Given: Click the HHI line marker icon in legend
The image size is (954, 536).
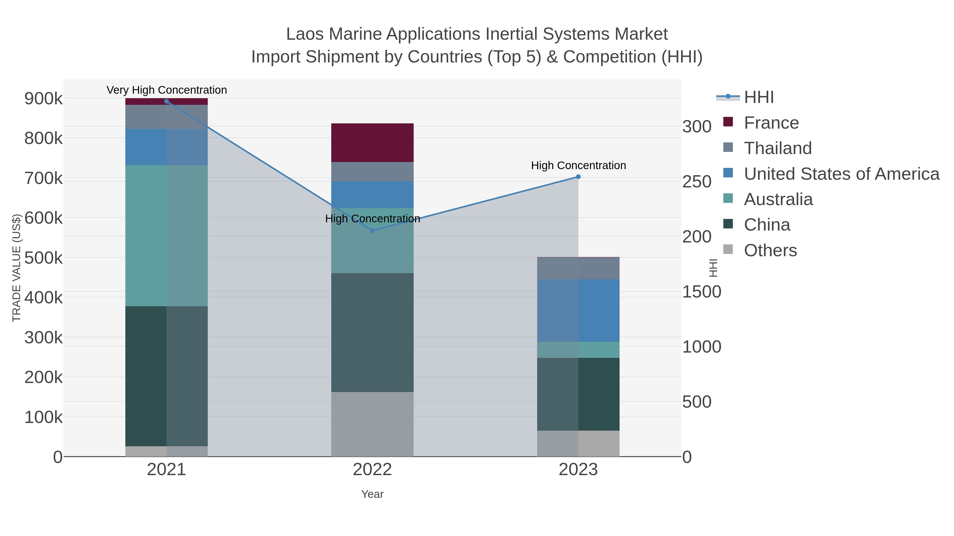Looking at the screenshot, I should click(x=728, y=97).
